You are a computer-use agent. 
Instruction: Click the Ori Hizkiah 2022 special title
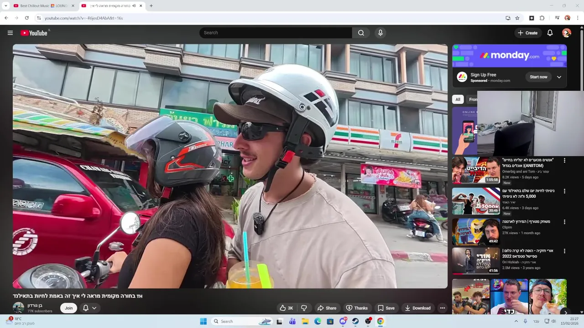click(x=527, y=253)
